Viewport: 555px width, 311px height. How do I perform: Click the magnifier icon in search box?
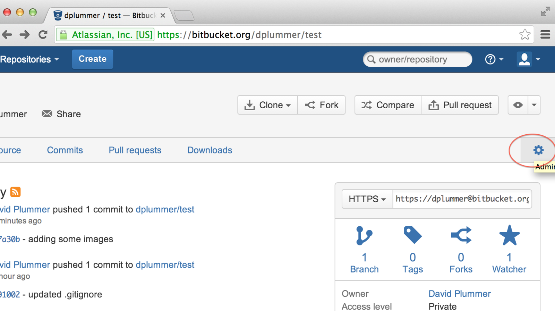pyautogui.click(x=371, y=59)
